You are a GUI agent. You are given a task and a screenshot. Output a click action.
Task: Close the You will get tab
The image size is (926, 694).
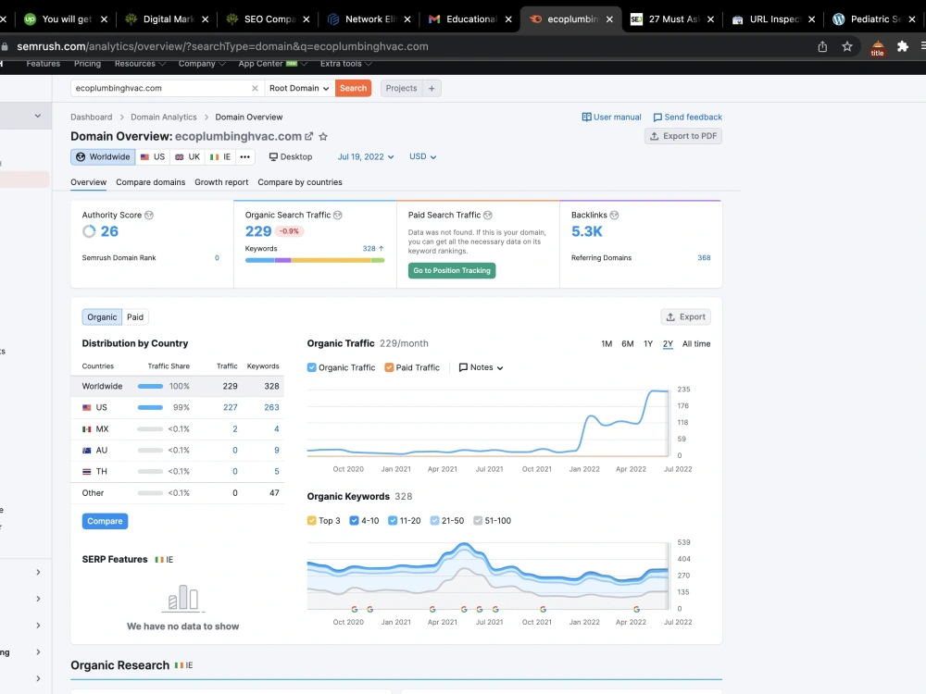coord(104,19)
